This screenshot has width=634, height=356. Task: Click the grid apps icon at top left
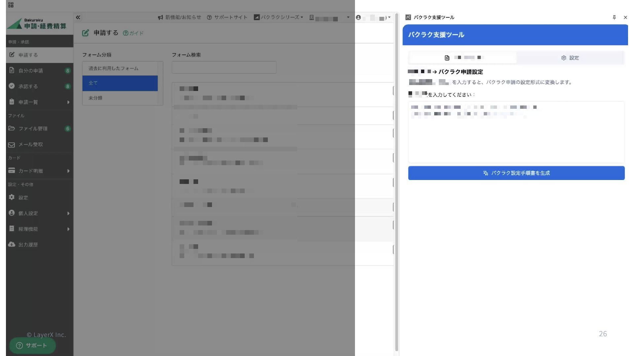pyautogui.click(x=11, y=5)
